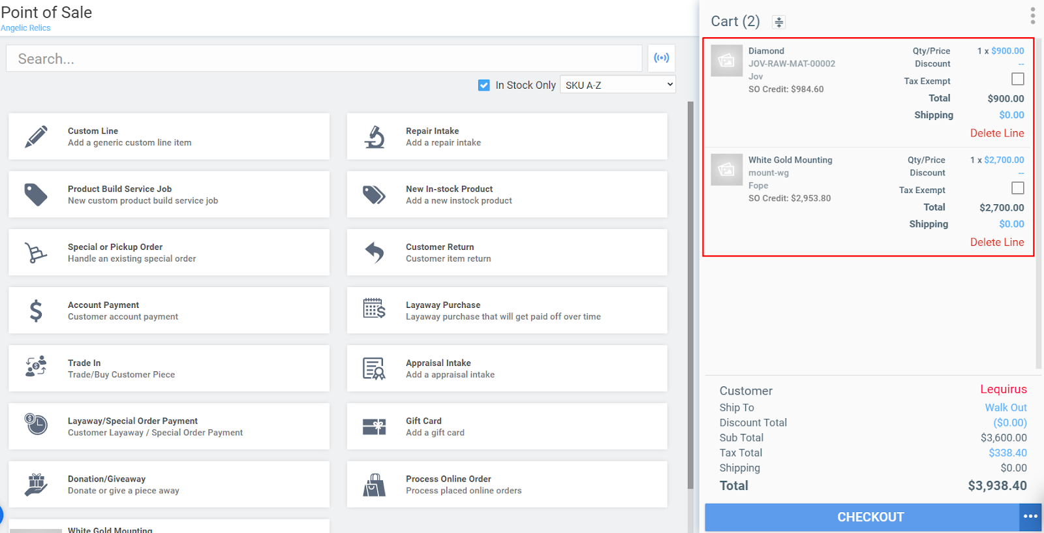Click the collapse cart lines icon

pyautogui.click(x=778, y=22)
